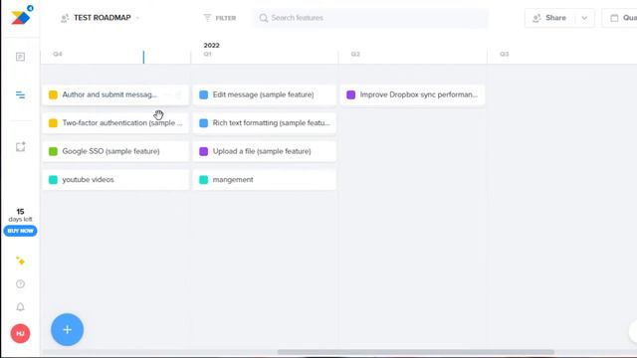Viewport: 637px width, 358px height.
Task: Expand the TEST ROADMAP name dropdown
Action: pos(137,18)
